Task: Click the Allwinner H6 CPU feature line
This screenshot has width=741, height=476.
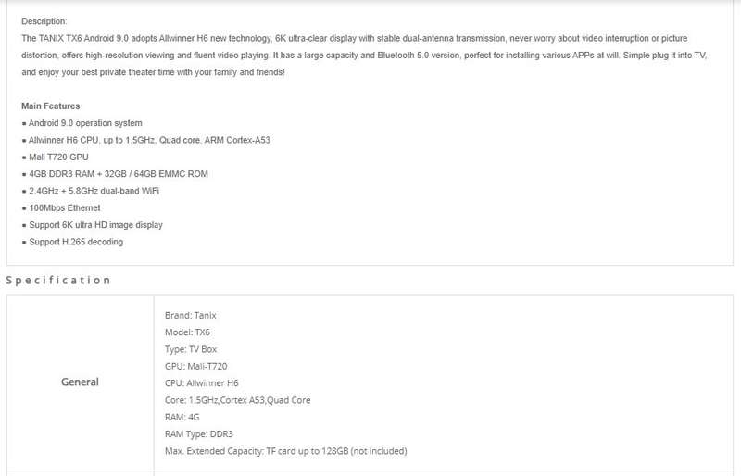Action: pos(146,140)
